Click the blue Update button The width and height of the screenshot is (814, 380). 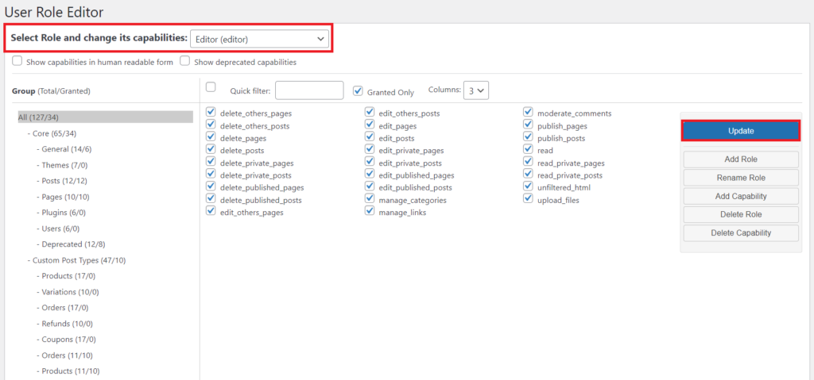click(x=740, y=131)
